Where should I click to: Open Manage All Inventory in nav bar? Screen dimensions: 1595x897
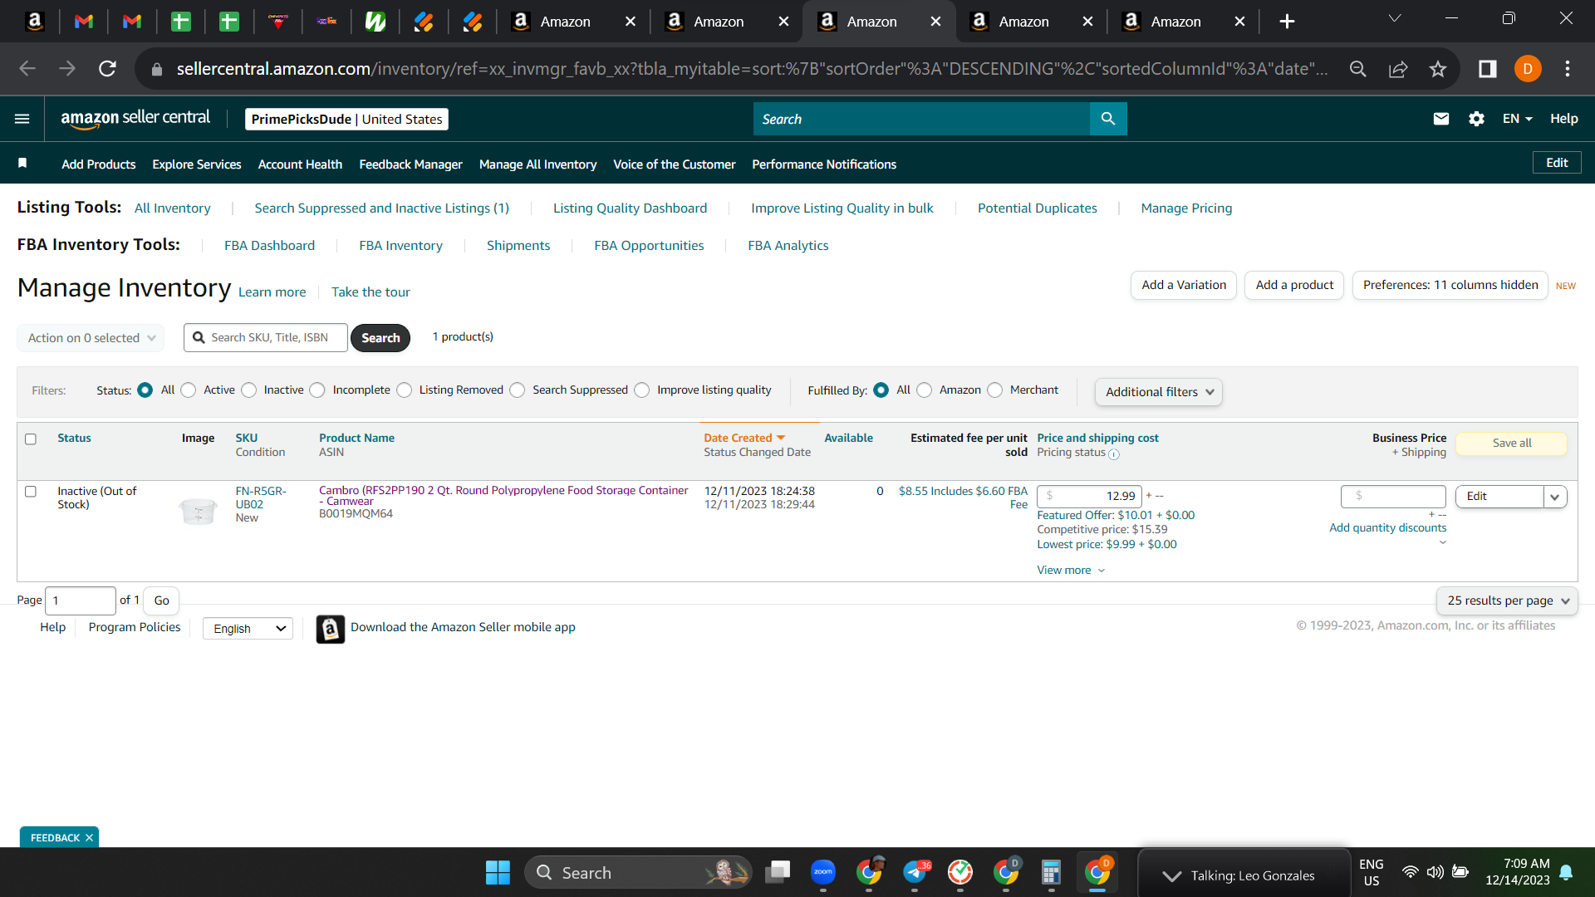click(x=537, y=164)
